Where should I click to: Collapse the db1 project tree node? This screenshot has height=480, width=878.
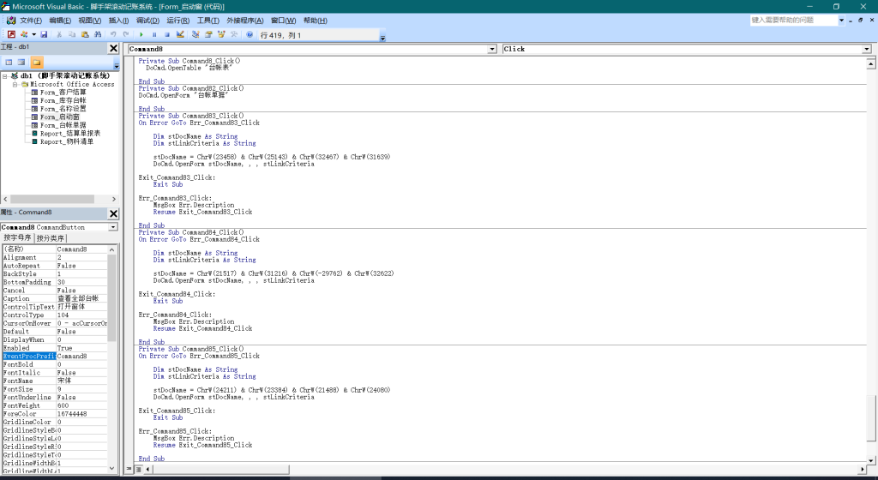tap(5, 75)
